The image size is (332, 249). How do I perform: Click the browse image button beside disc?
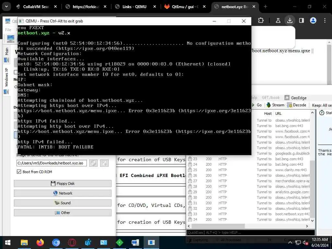[104, 163]
